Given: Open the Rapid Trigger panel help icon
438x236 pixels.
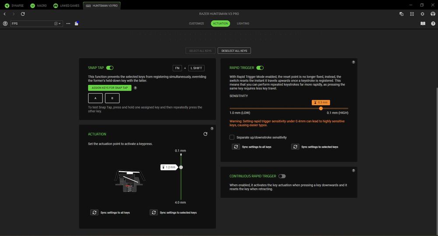Looking at the screenshot, I should pyautogui.click(x=353, y=62).
